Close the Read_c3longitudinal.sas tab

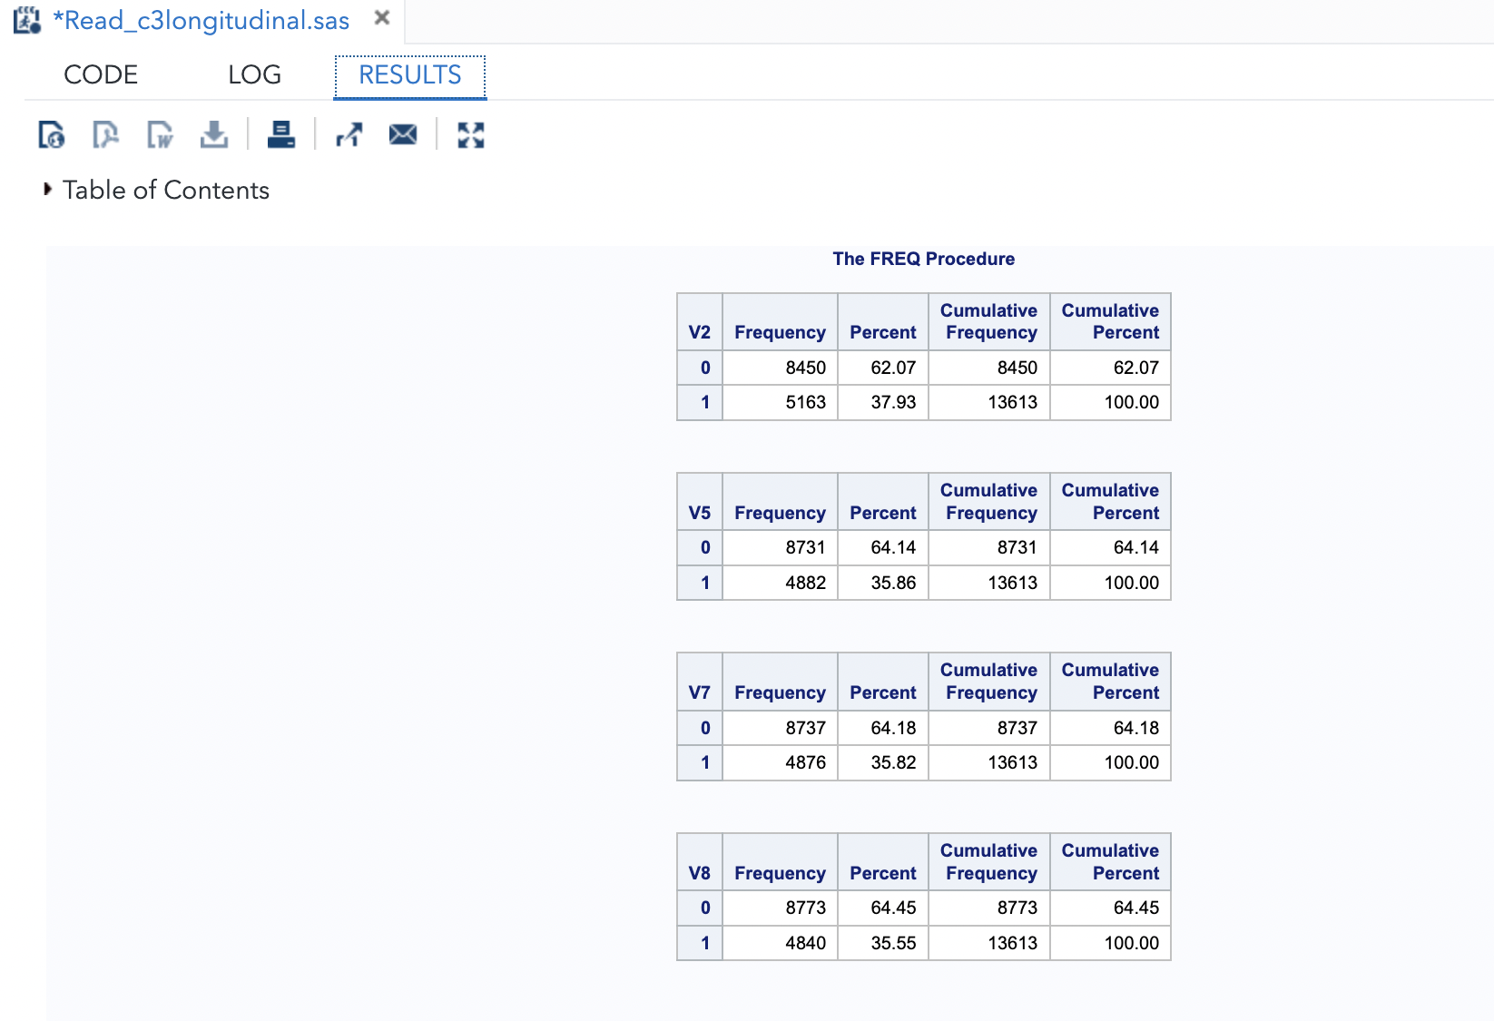pyautogui.click(x=382, y=18)
